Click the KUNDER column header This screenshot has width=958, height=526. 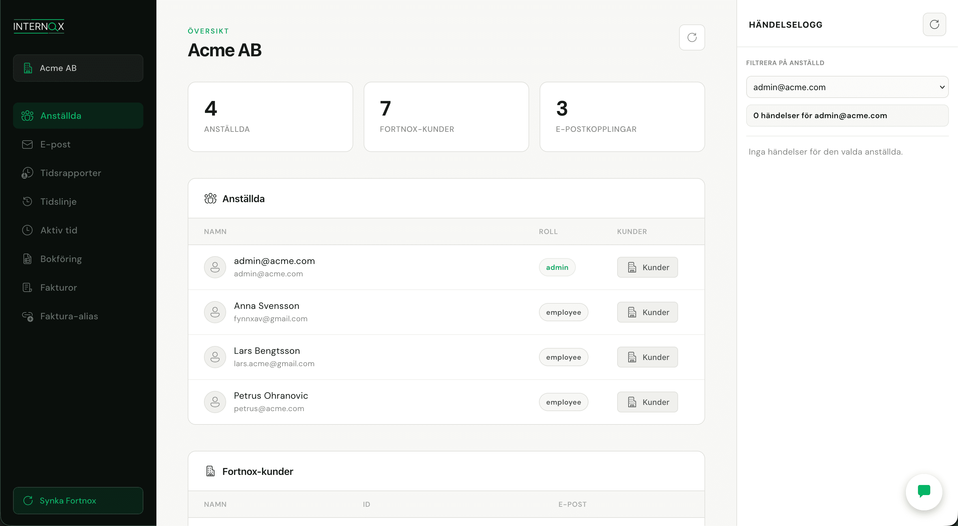coord(632,231)
